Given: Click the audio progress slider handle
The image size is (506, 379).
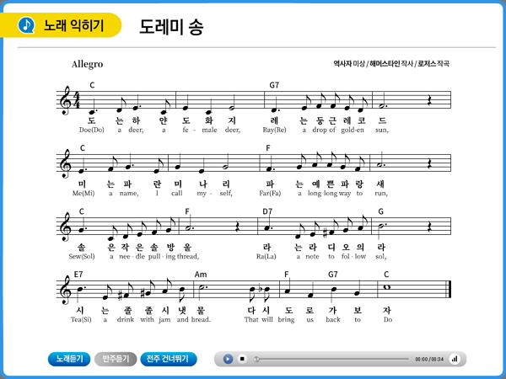Looking at the screenshot, I should click(x=256, y=359).
